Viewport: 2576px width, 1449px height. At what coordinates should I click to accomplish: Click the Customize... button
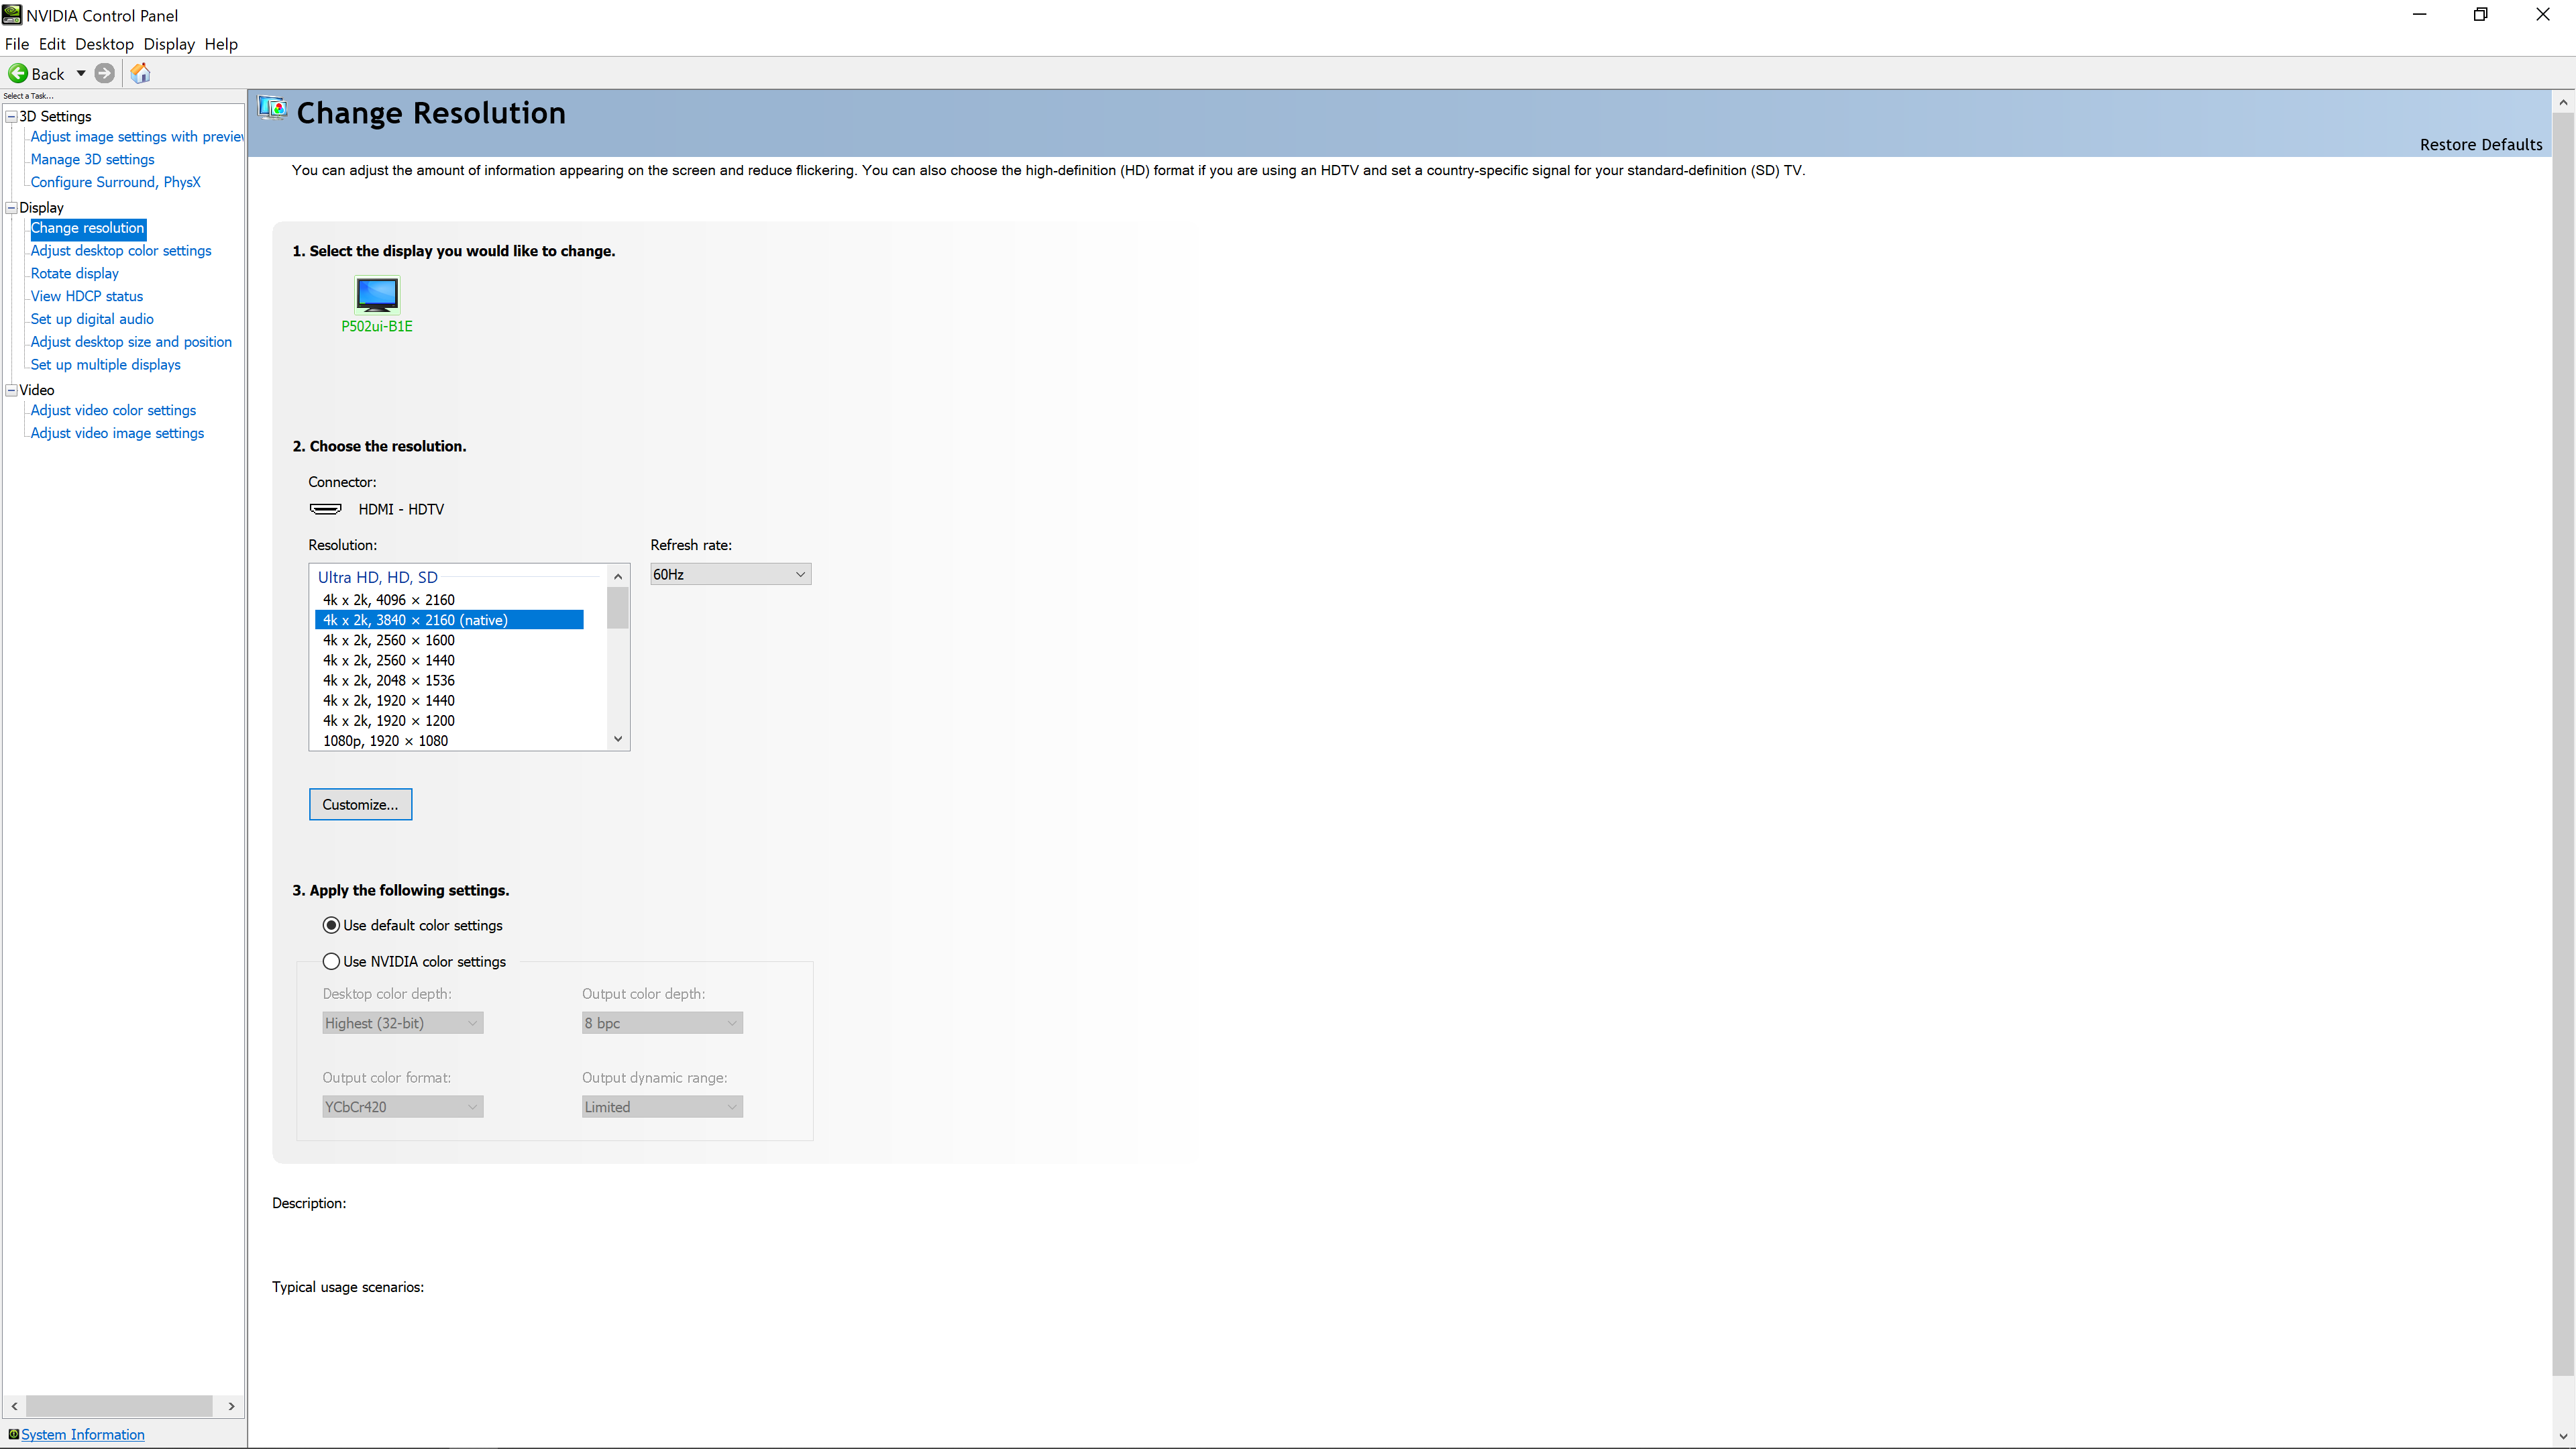[x=360, y=804]
